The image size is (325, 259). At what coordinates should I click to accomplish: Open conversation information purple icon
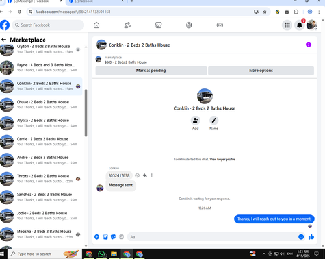click(309, 45)
